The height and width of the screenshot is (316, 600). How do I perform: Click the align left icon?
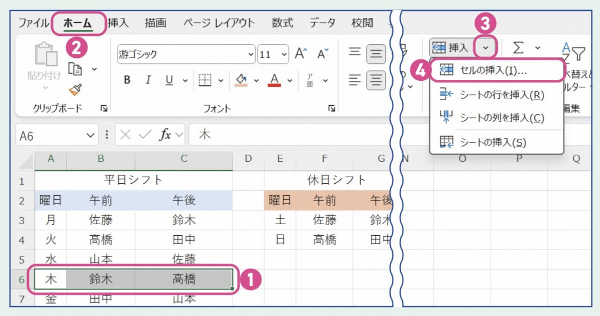point(354,80)
